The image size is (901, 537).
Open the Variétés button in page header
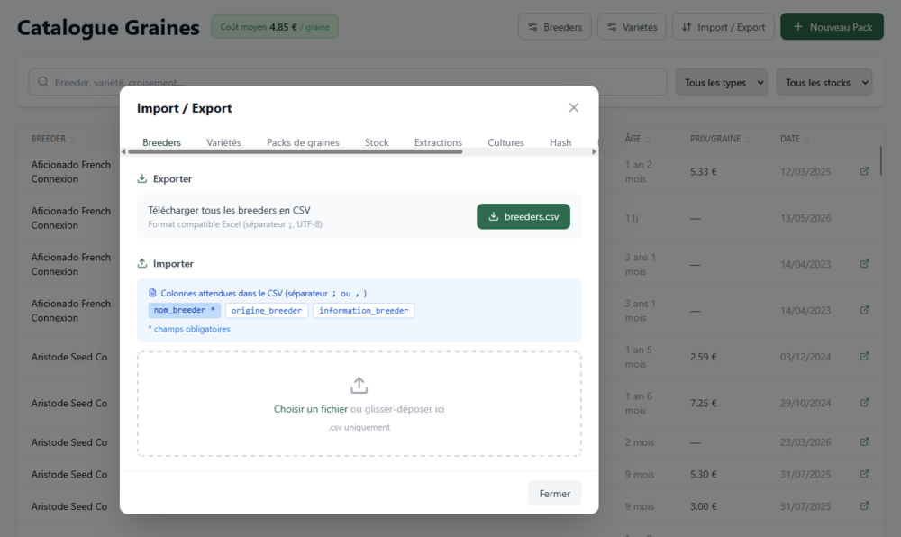pos(632,26)
